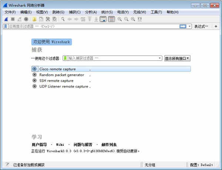Click the go to specified packet icon
222x170 pixels.
[83, 19]
